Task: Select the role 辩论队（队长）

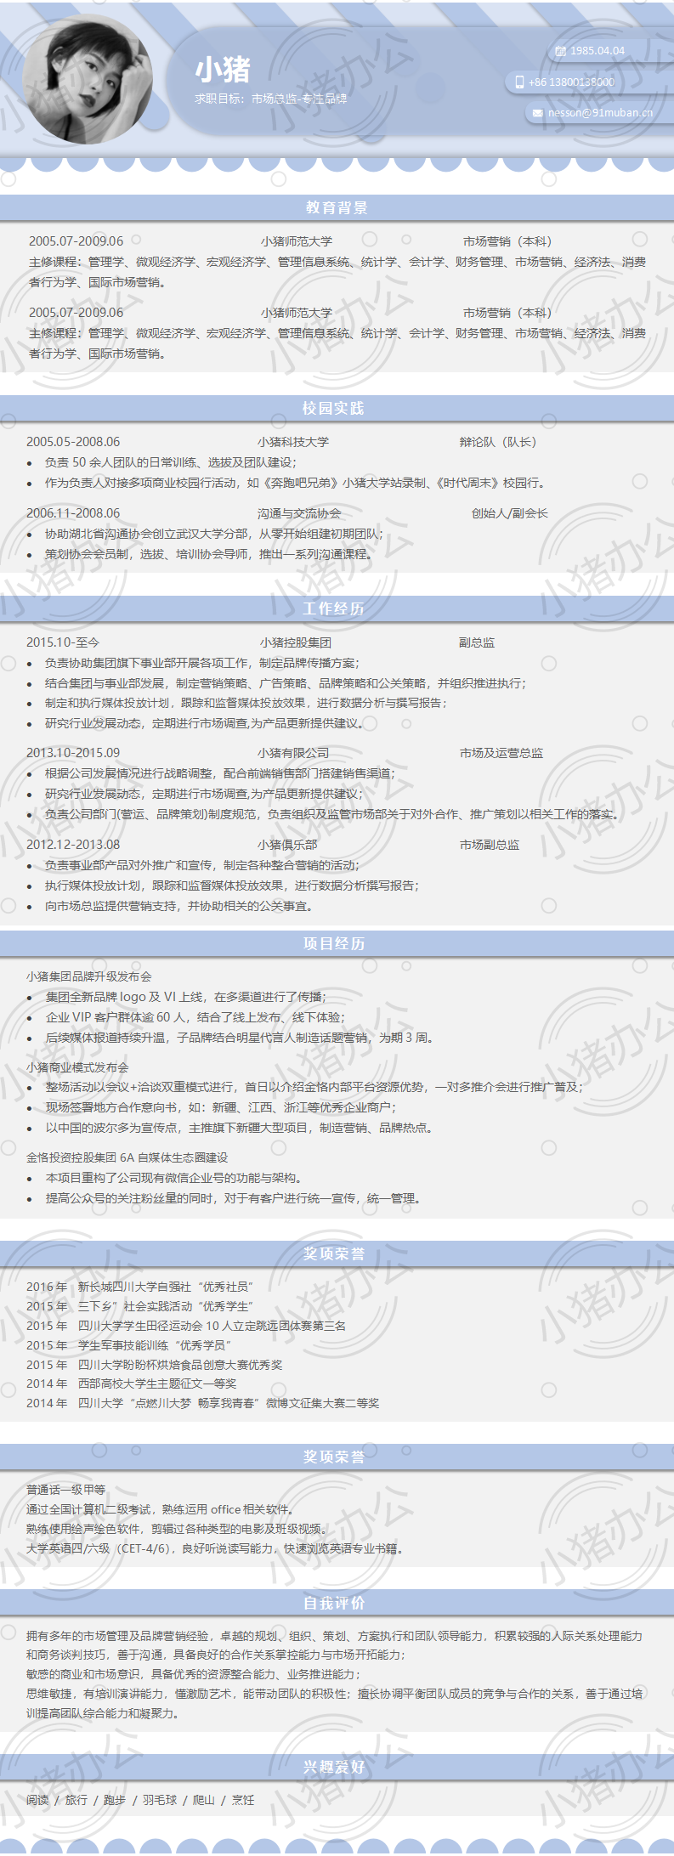Action: click(498, 442)
